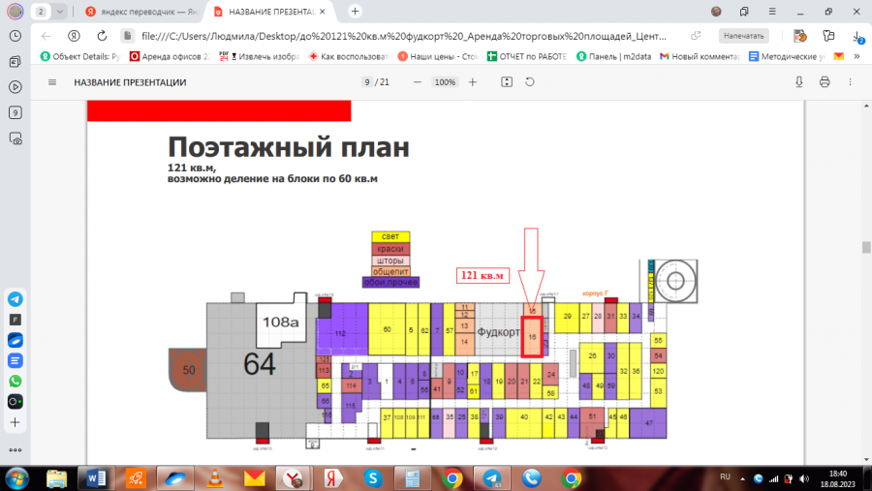Open the tab collections icon in sidebar
This screenshot has height=491, width=872.
(15, 62)
